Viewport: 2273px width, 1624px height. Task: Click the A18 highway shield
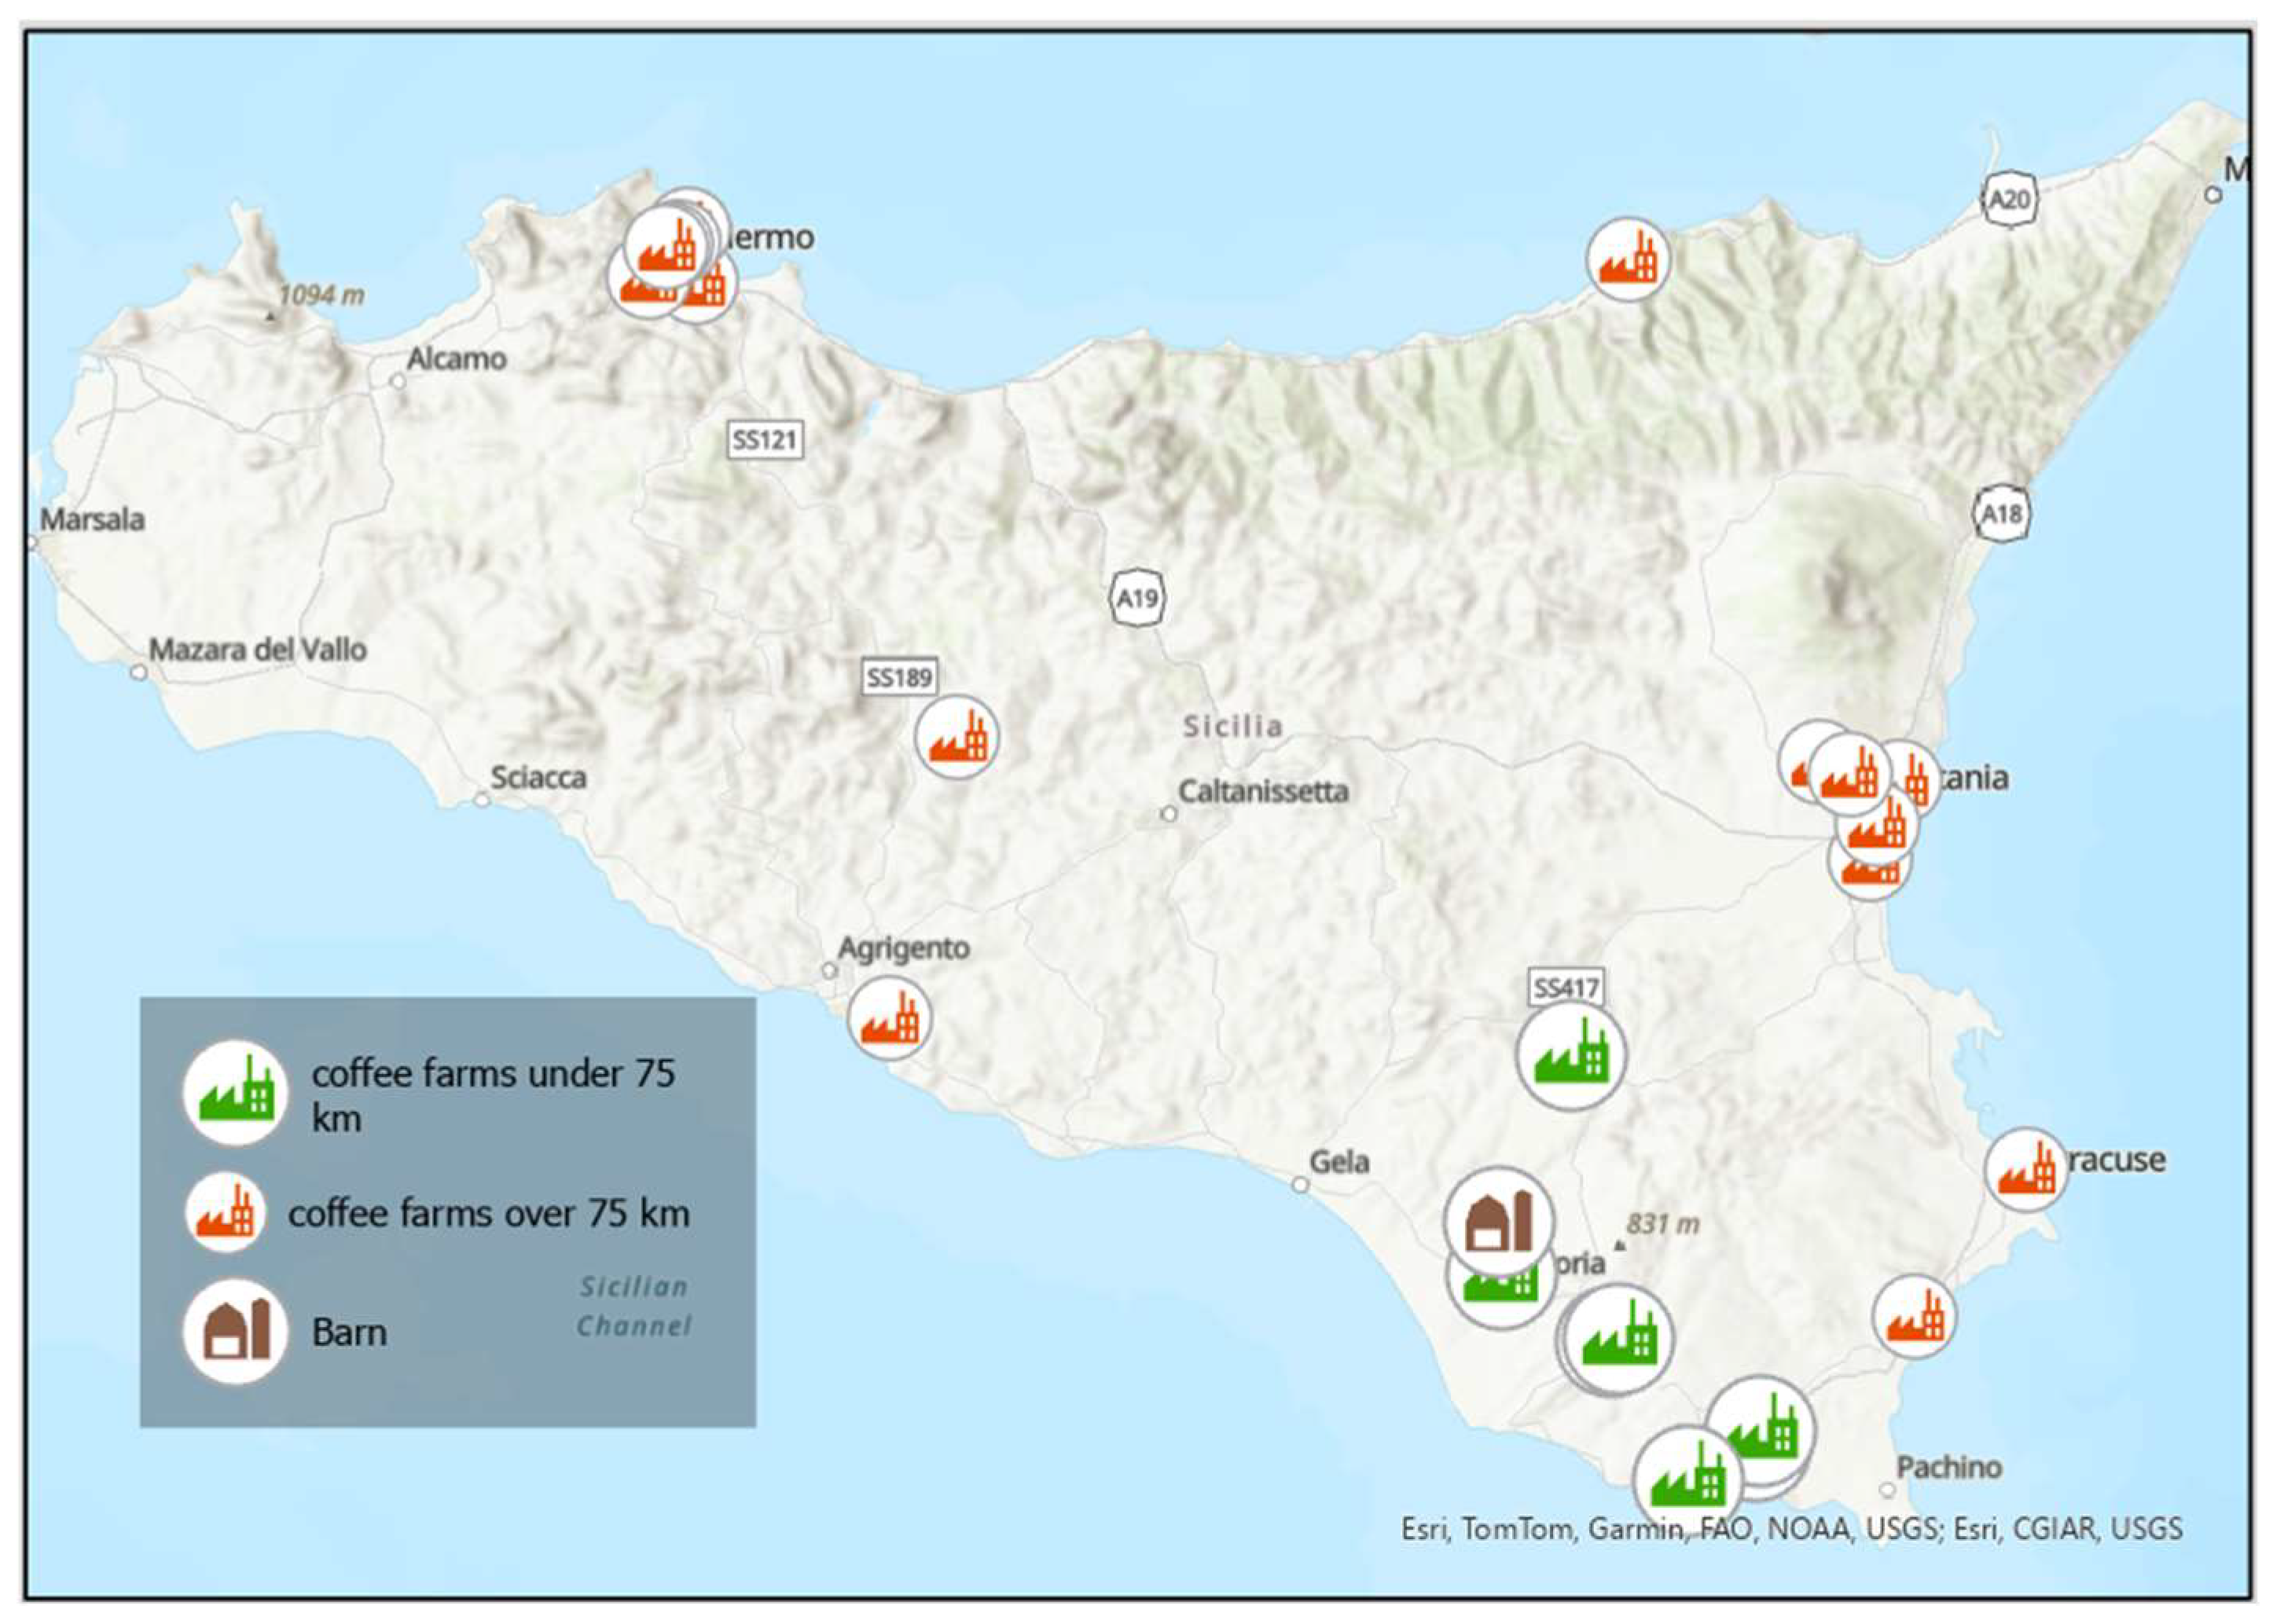click(2002, 514)
